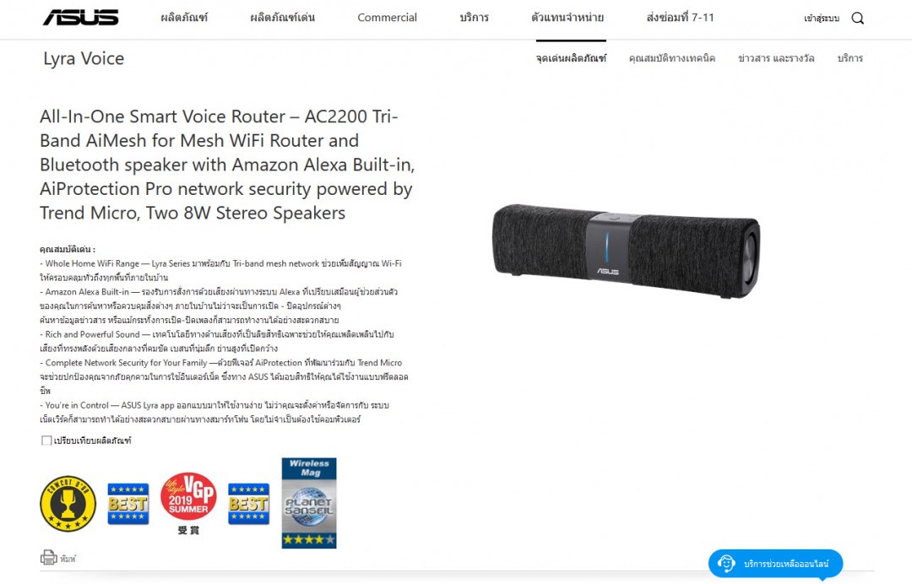Screen dimensions: 912x584
Task: Open the Commercial menu item
Action: pyautogui.click(x=387, y=18)
